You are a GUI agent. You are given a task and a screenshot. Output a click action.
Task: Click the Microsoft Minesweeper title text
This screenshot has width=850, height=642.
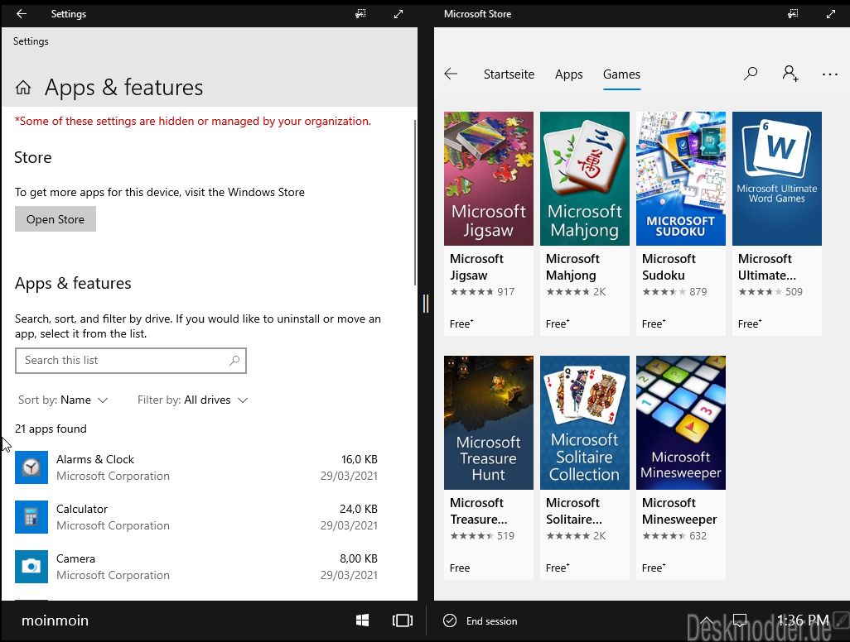click(x=679, y=511)
